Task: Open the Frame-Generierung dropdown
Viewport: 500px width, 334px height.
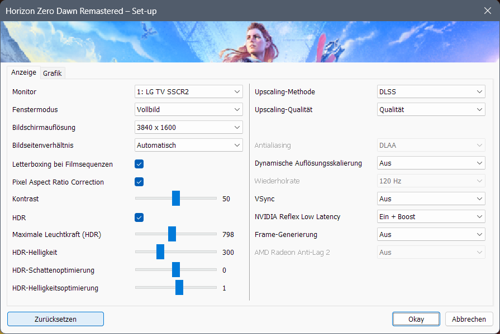Action: tap(431, 234)
